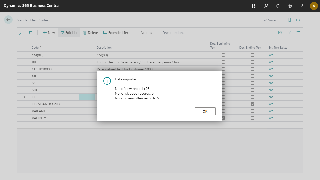Click the bookmark page icon
The image size is (320, 180).
[289, 20]
